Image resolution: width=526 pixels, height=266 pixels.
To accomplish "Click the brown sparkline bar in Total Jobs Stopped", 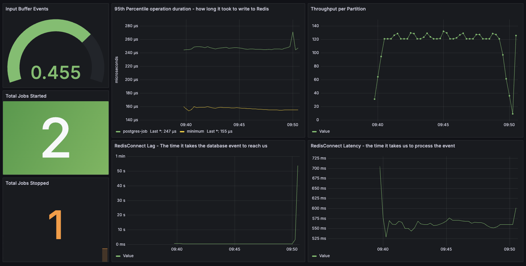I will click(x=105, y=255).
